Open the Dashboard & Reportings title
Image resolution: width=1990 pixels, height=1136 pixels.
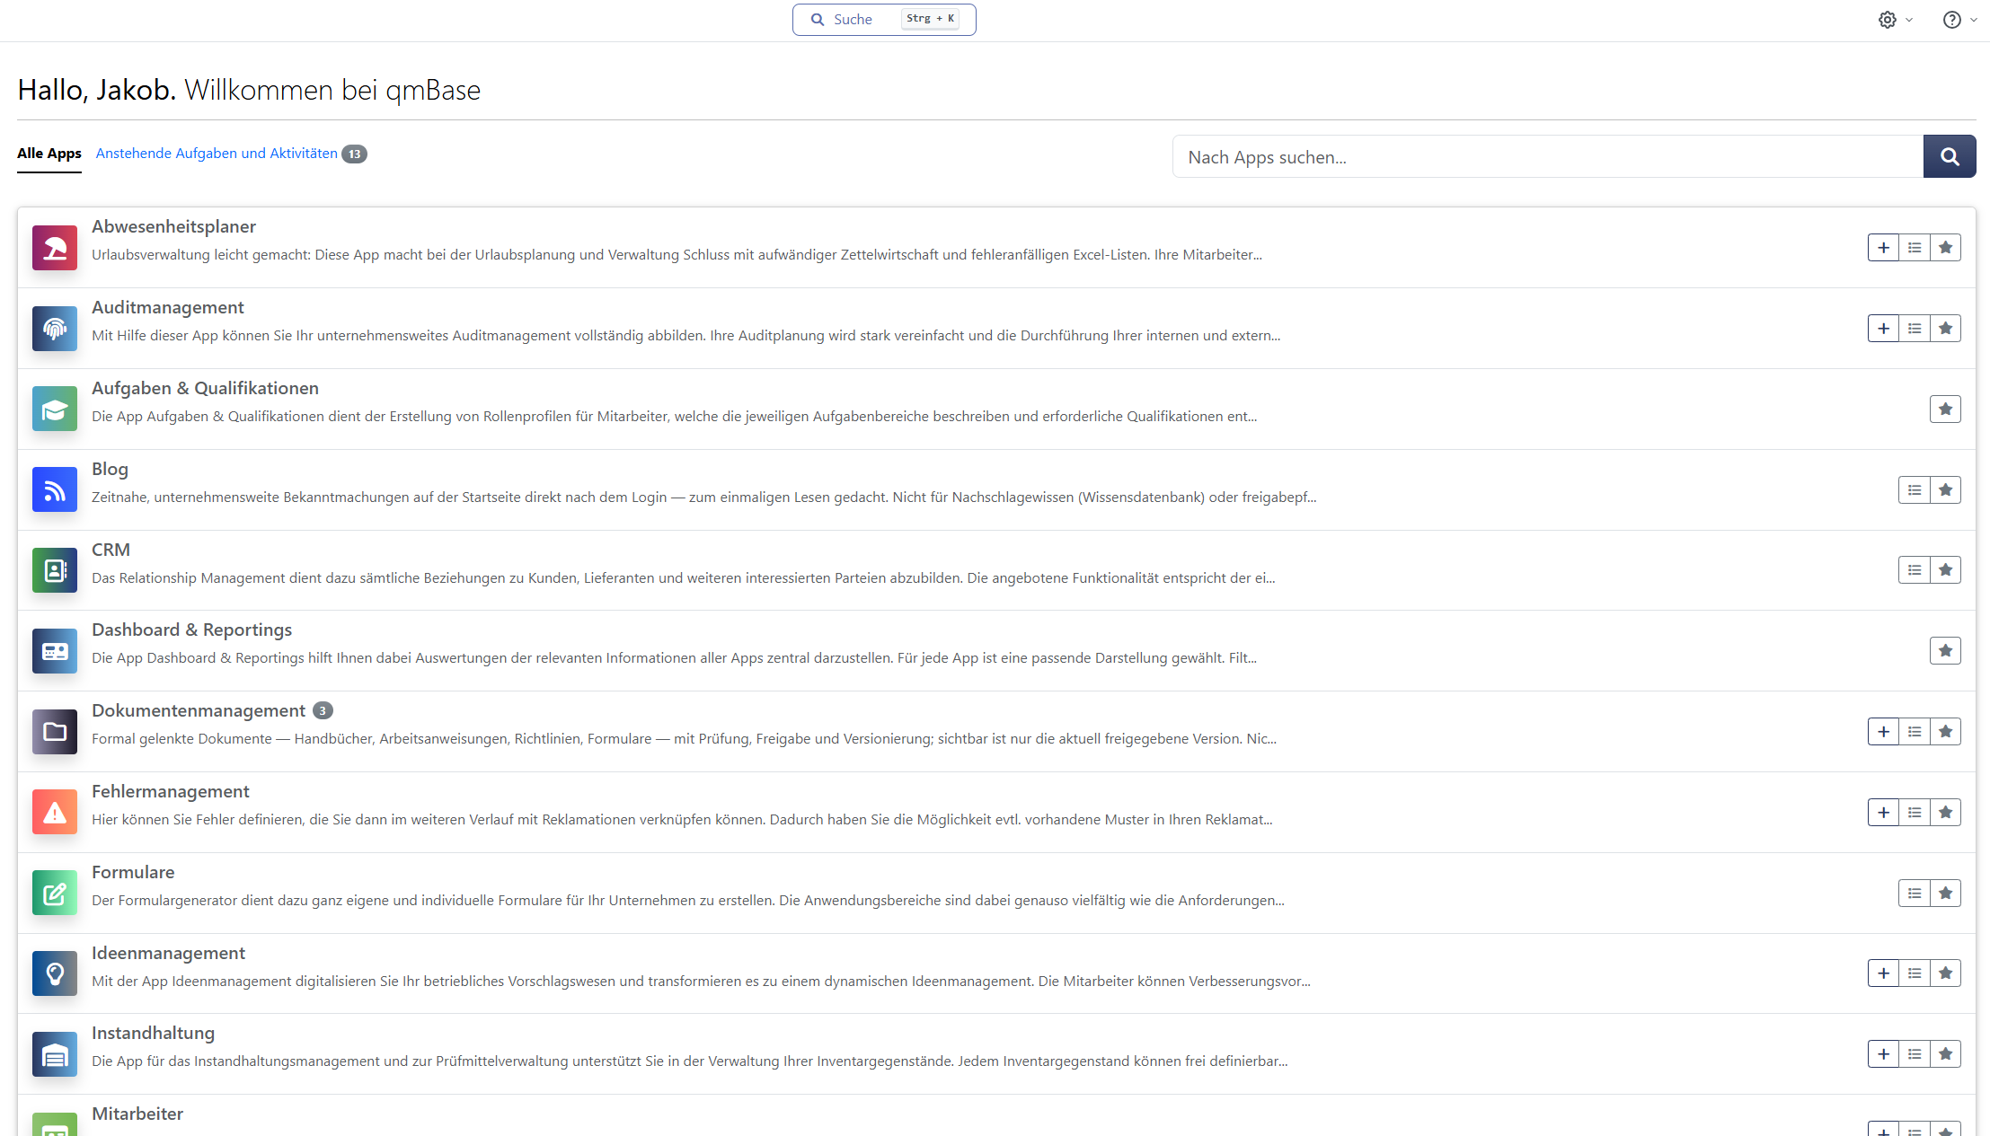pos(191,630)
